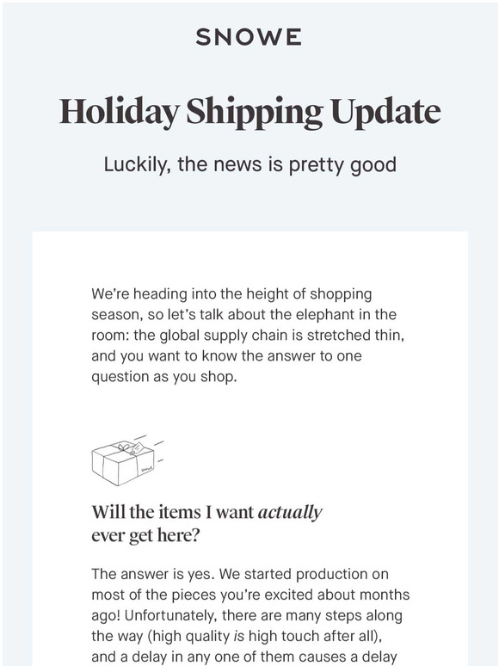This screenshot has height=666, width=499.
Task: Click the gift tag on the package
Action: (x=138, y=448)
